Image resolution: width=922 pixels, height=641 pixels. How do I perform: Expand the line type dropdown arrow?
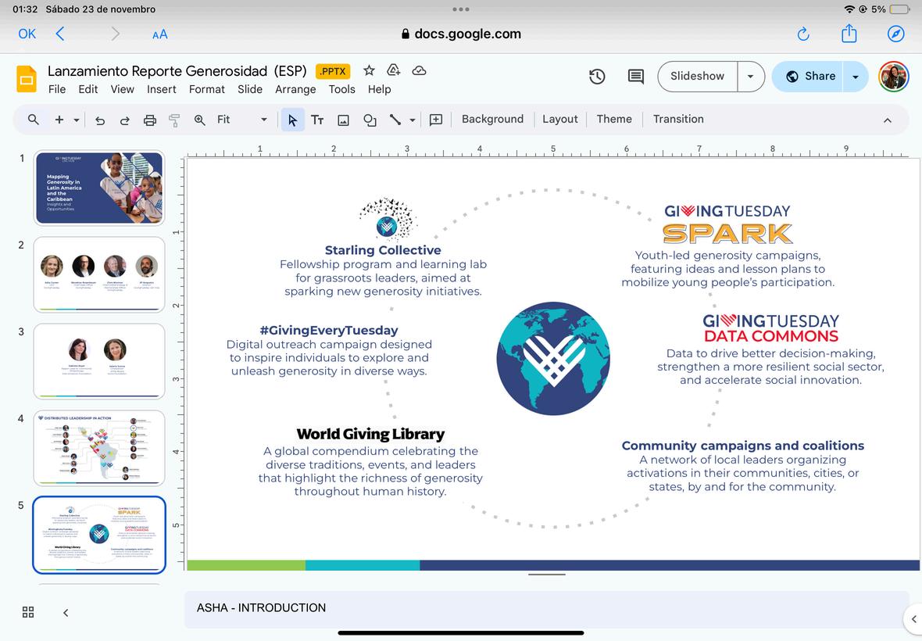coord(413,120)
